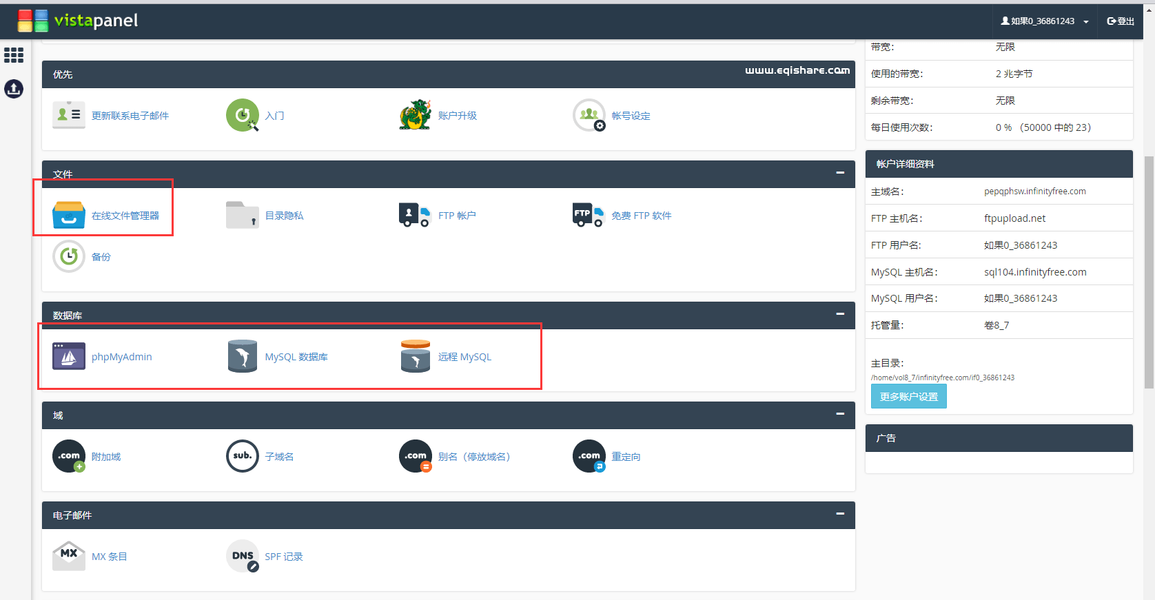Click the SPF records DNS icon
The image size is (1155, 600).
point(242,556)
